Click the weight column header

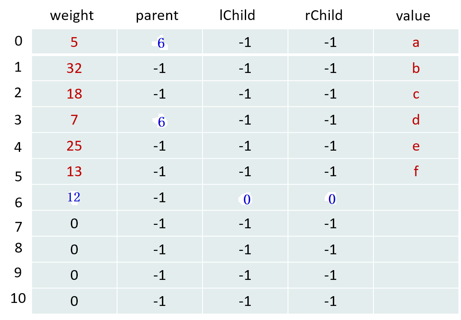coord(72,16)
